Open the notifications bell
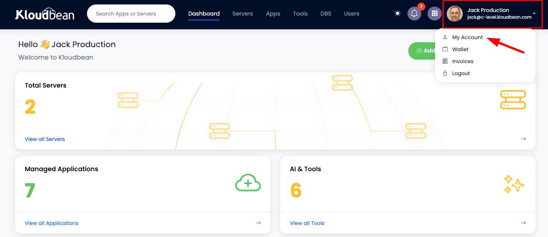This screenshot has height=237, width=548. 414,14
